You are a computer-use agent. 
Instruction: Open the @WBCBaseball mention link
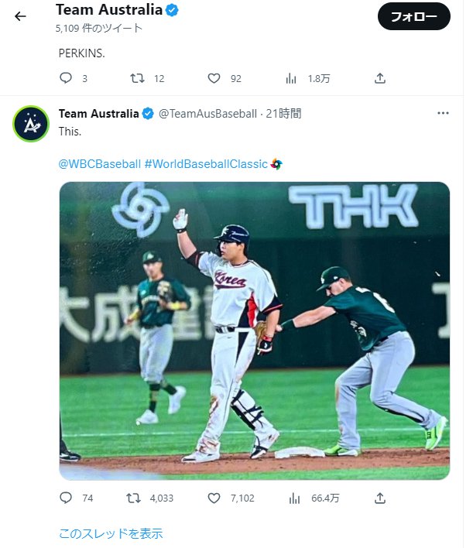tap(100, 164)
